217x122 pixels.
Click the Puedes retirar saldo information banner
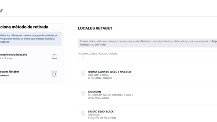(147, 43)
